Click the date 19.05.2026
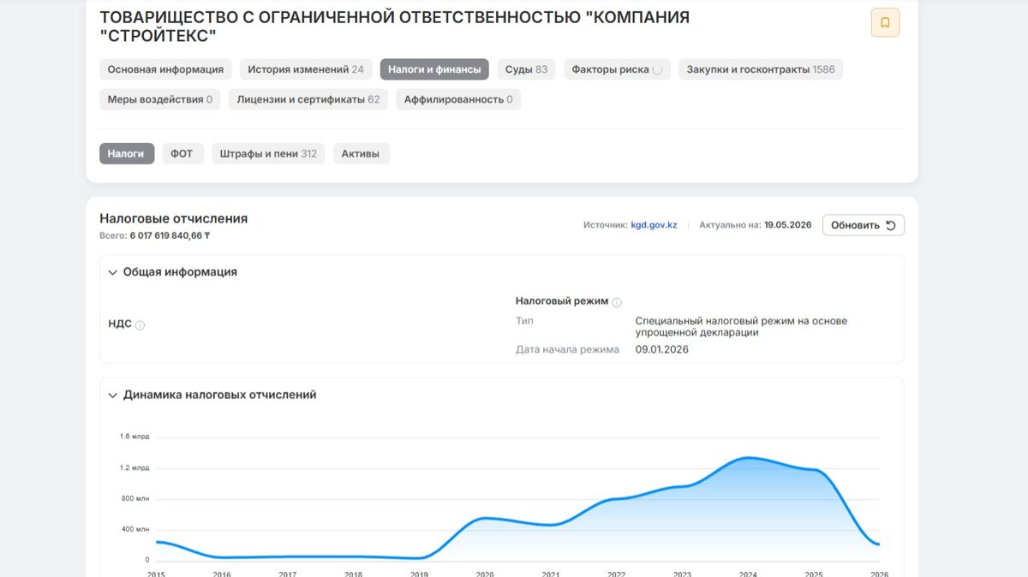 787,225
